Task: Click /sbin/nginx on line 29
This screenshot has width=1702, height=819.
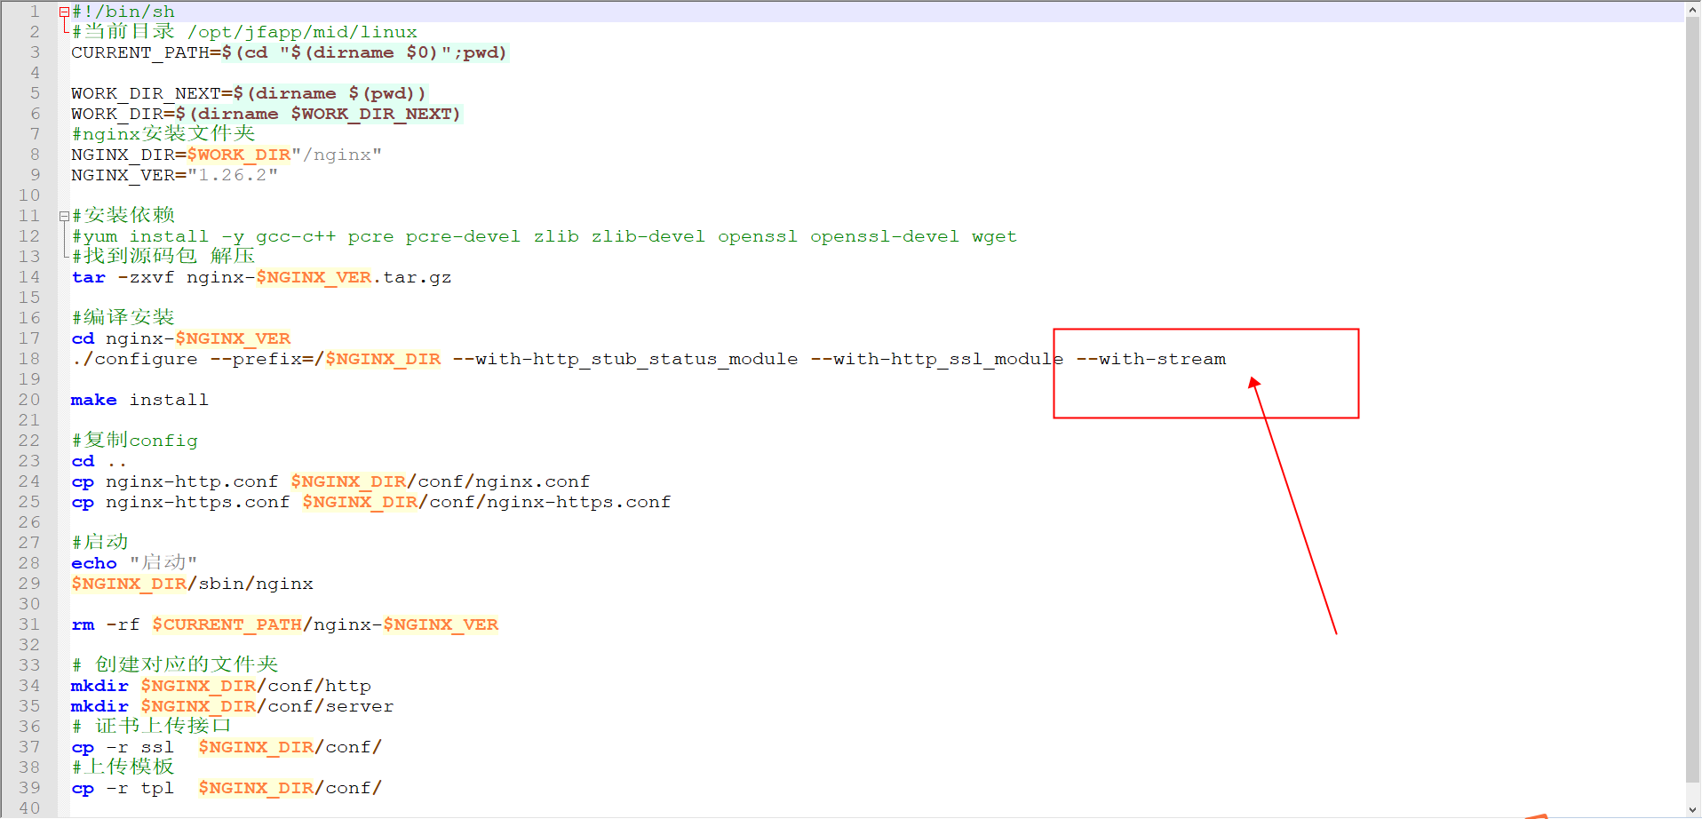Action: pyautogui.click(x=251, y=584)
